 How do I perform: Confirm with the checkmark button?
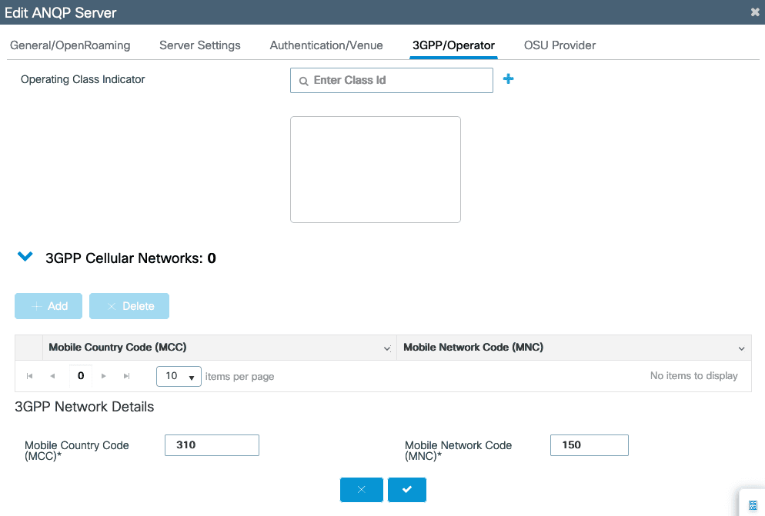[406, 490]
